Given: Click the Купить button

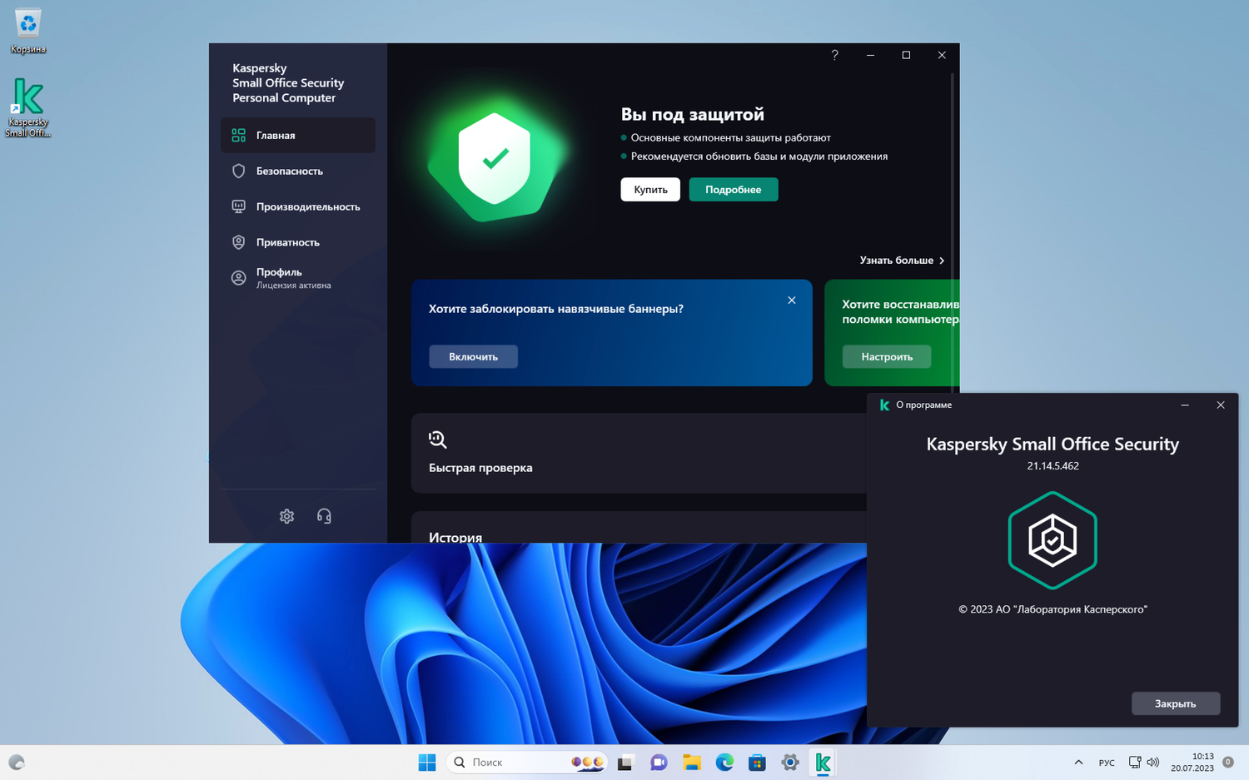Looking at the screenshot, I should pos(650,190).
